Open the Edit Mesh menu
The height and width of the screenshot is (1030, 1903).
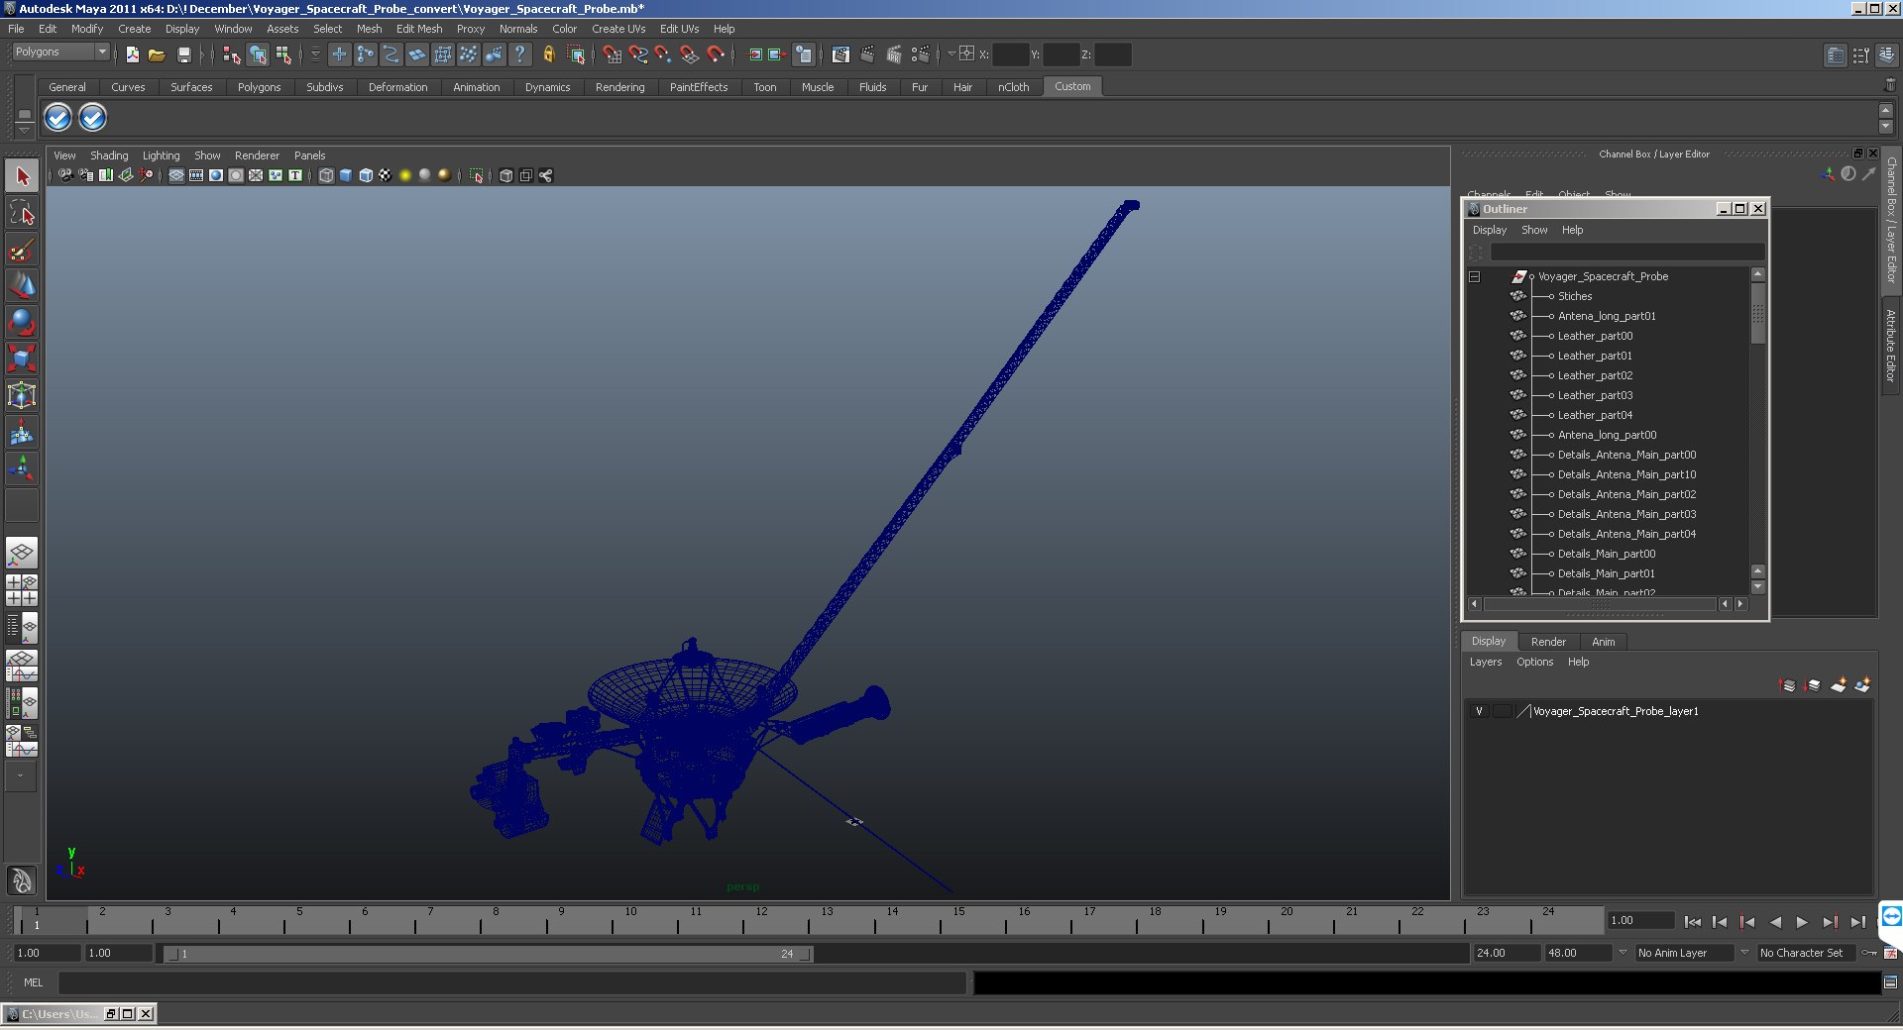click(x=419, y=29)
